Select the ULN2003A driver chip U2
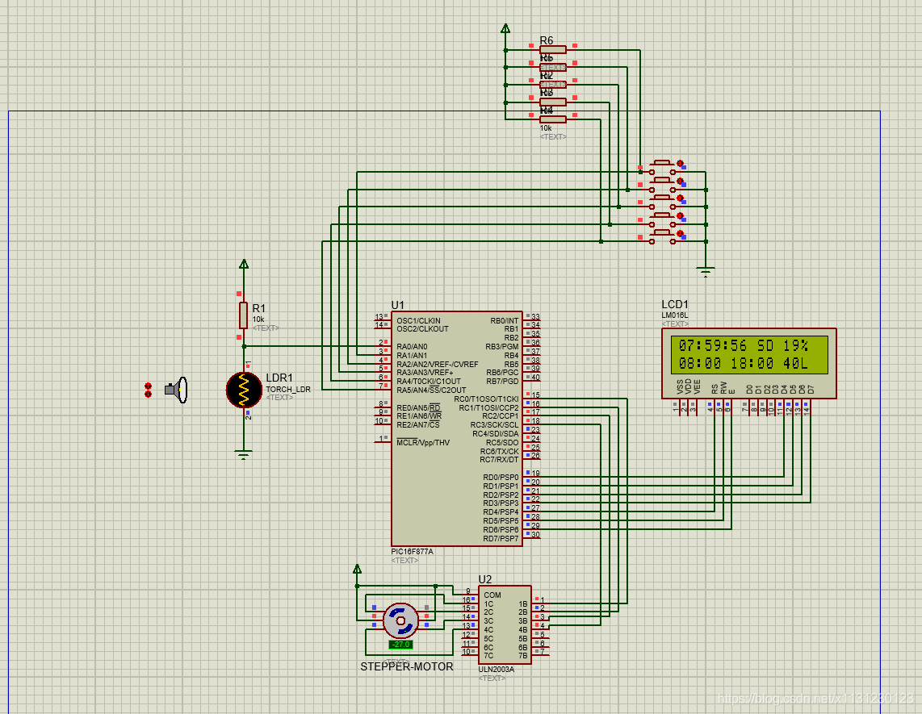 pyautogui.click(x=505, y=625)
